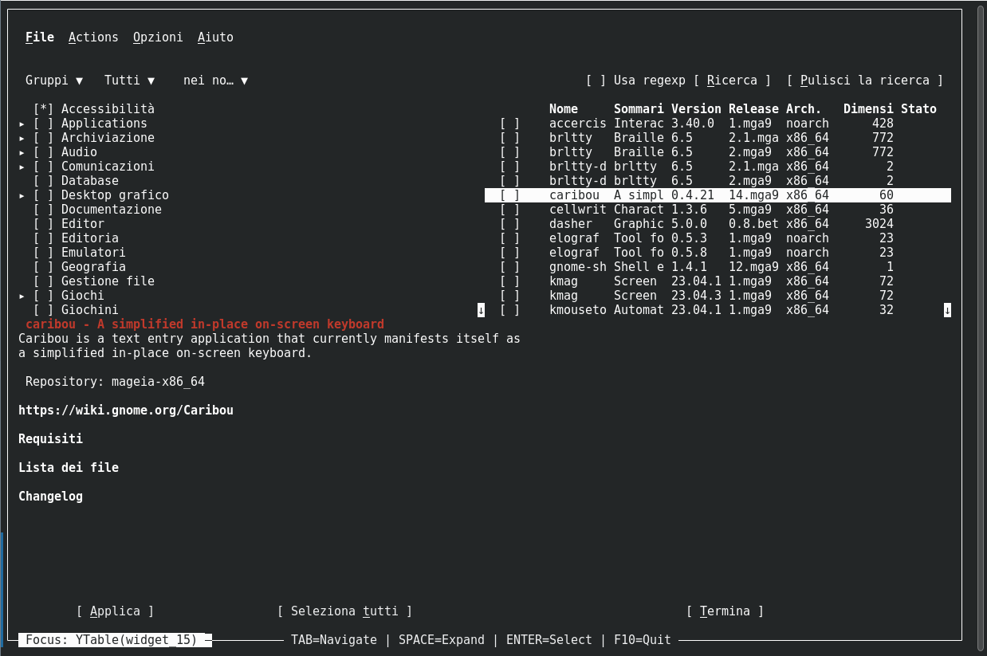Open the wiki.gnome.org/Caribou link
The height and width of the screenshot is (656, 987).
[x=126, y=410]
